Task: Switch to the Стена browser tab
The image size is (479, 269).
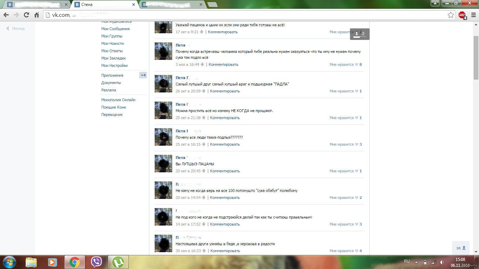Action: (x=104, y=5)
